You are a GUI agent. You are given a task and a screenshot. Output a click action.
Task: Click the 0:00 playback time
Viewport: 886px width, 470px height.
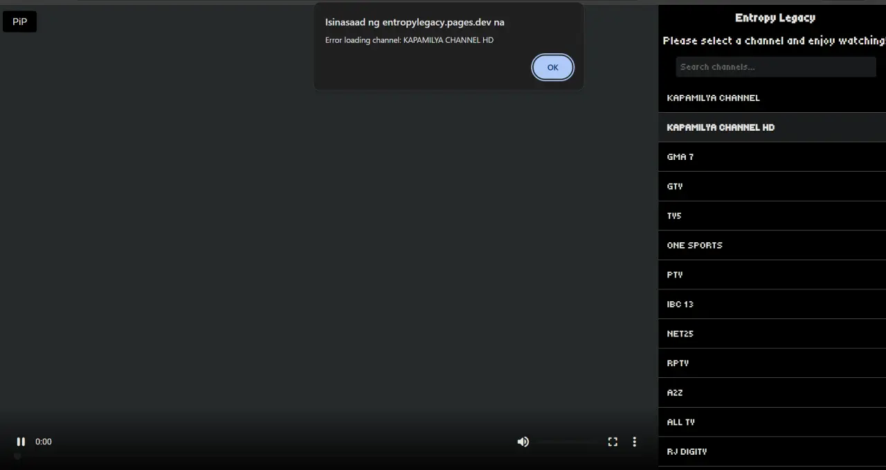[44, 442]
